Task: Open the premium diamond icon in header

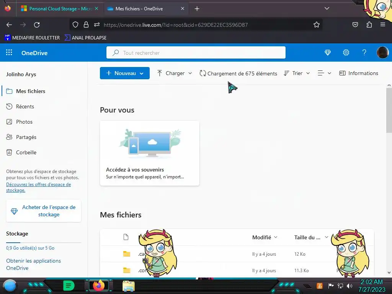Action: [x=328, y=52]
